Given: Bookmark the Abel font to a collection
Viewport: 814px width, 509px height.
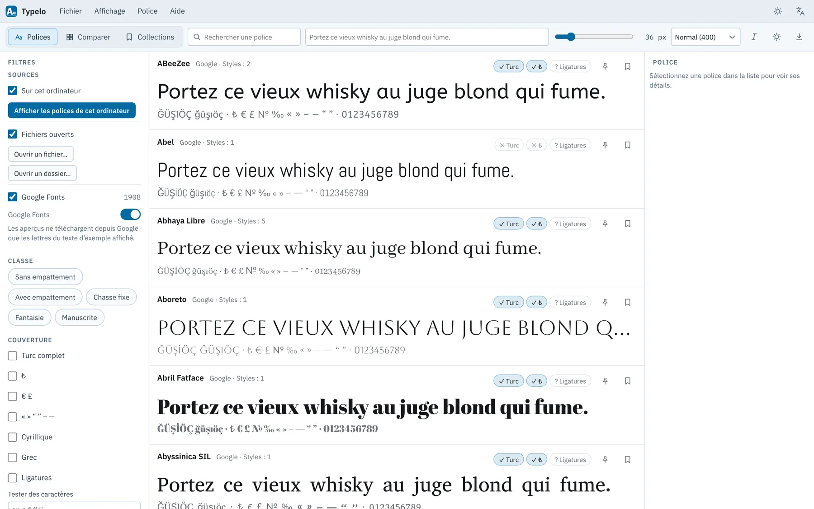Looking at the screenshot, I should pyautogui.click(x=628, y=145).
